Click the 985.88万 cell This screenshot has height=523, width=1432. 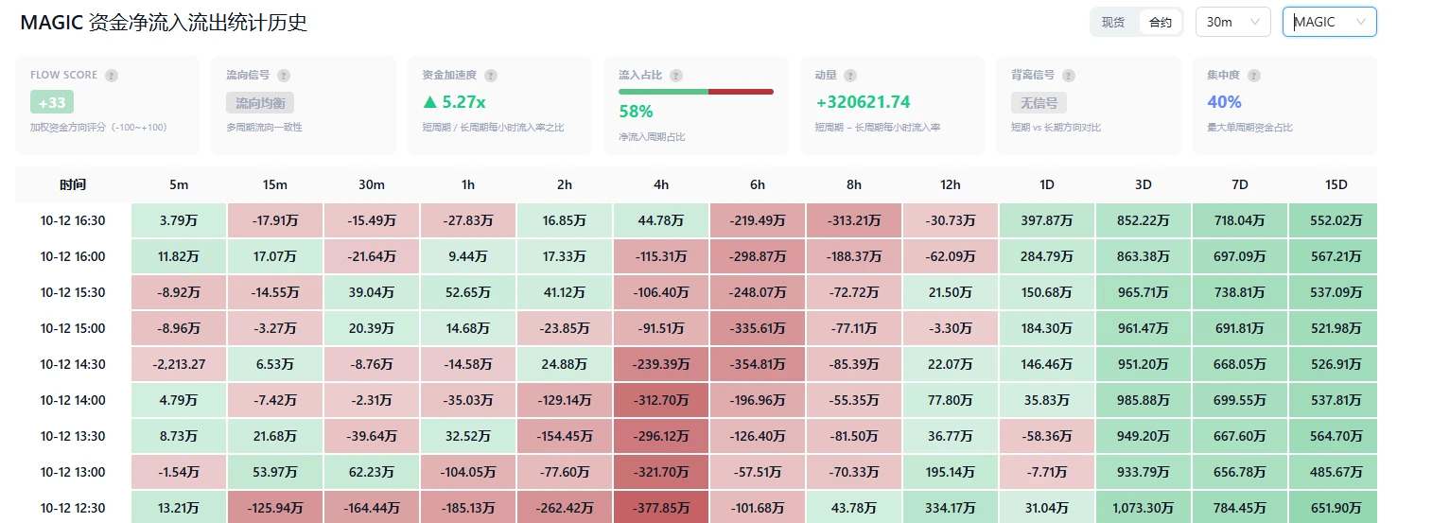1144,400
